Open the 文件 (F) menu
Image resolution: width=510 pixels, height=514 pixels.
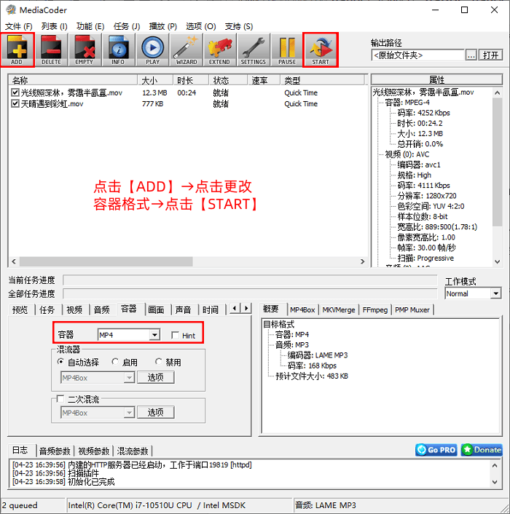click(18, 26)
